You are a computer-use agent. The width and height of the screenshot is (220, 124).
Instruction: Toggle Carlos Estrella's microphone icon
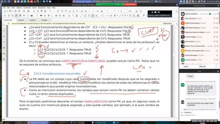point(214,60)
